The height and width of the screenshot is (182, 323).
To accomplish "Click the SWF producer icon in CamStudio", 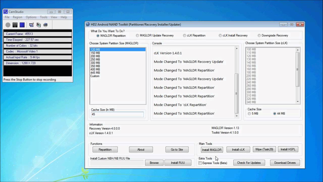I will pyautogui.click(x=45, y=25).
